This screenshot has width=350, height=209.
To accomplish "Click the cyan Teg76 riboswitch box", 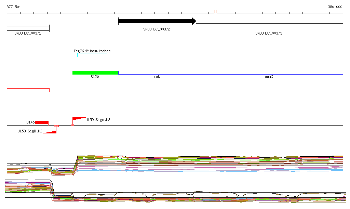I will [92, 55].
